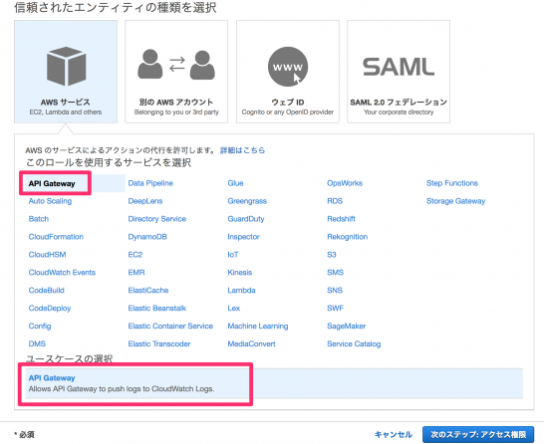This screenshot has width=544, height=444.
Task: Select the Kinesis service
Action: (x=240, y=273)
